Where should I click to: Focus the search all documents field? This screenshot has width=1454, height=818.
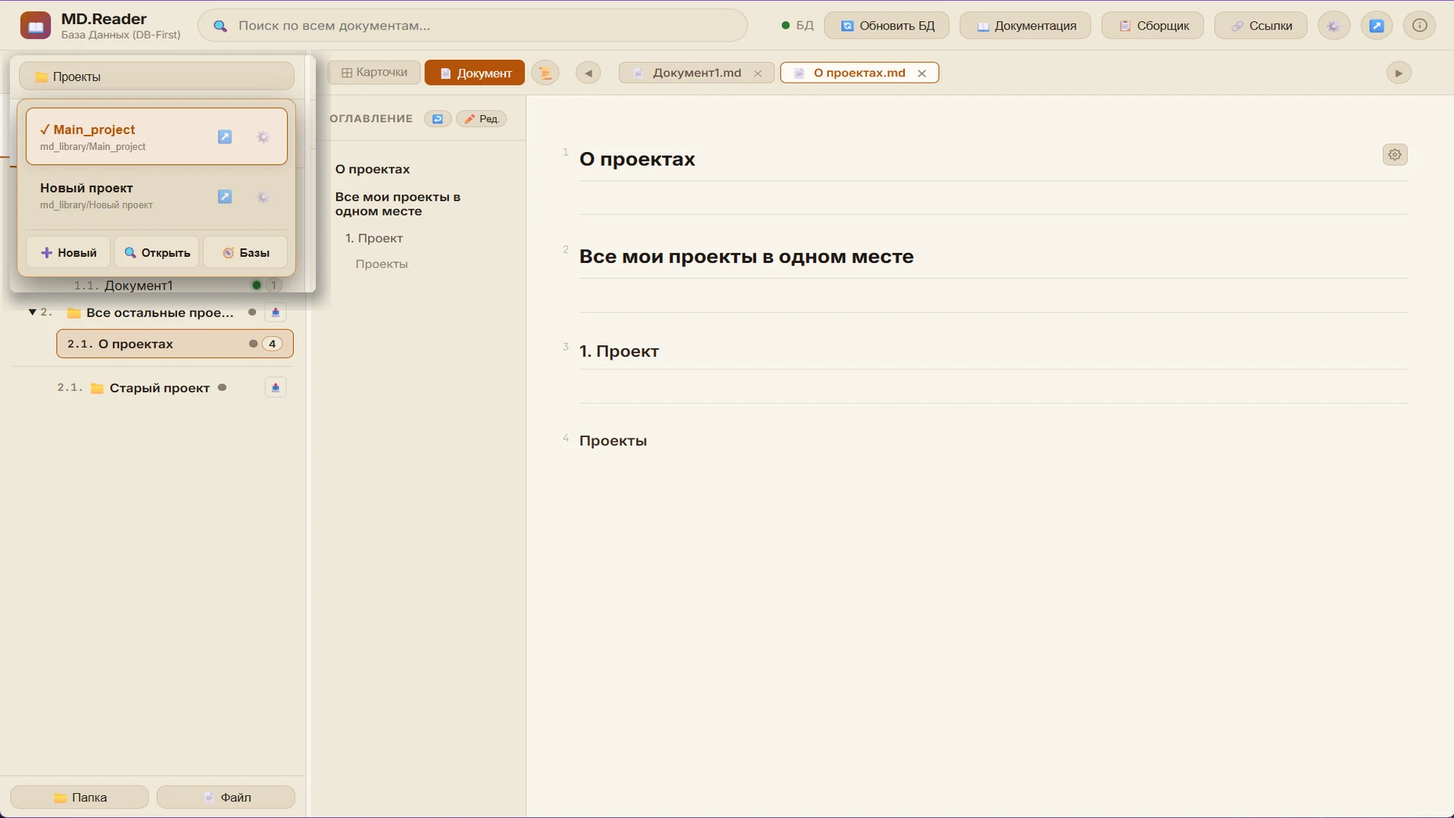pyautogui.click(x=473, y=26)
